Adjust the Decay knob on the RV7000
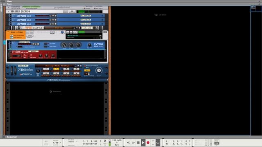262x147 pixels. click(64, 45)
